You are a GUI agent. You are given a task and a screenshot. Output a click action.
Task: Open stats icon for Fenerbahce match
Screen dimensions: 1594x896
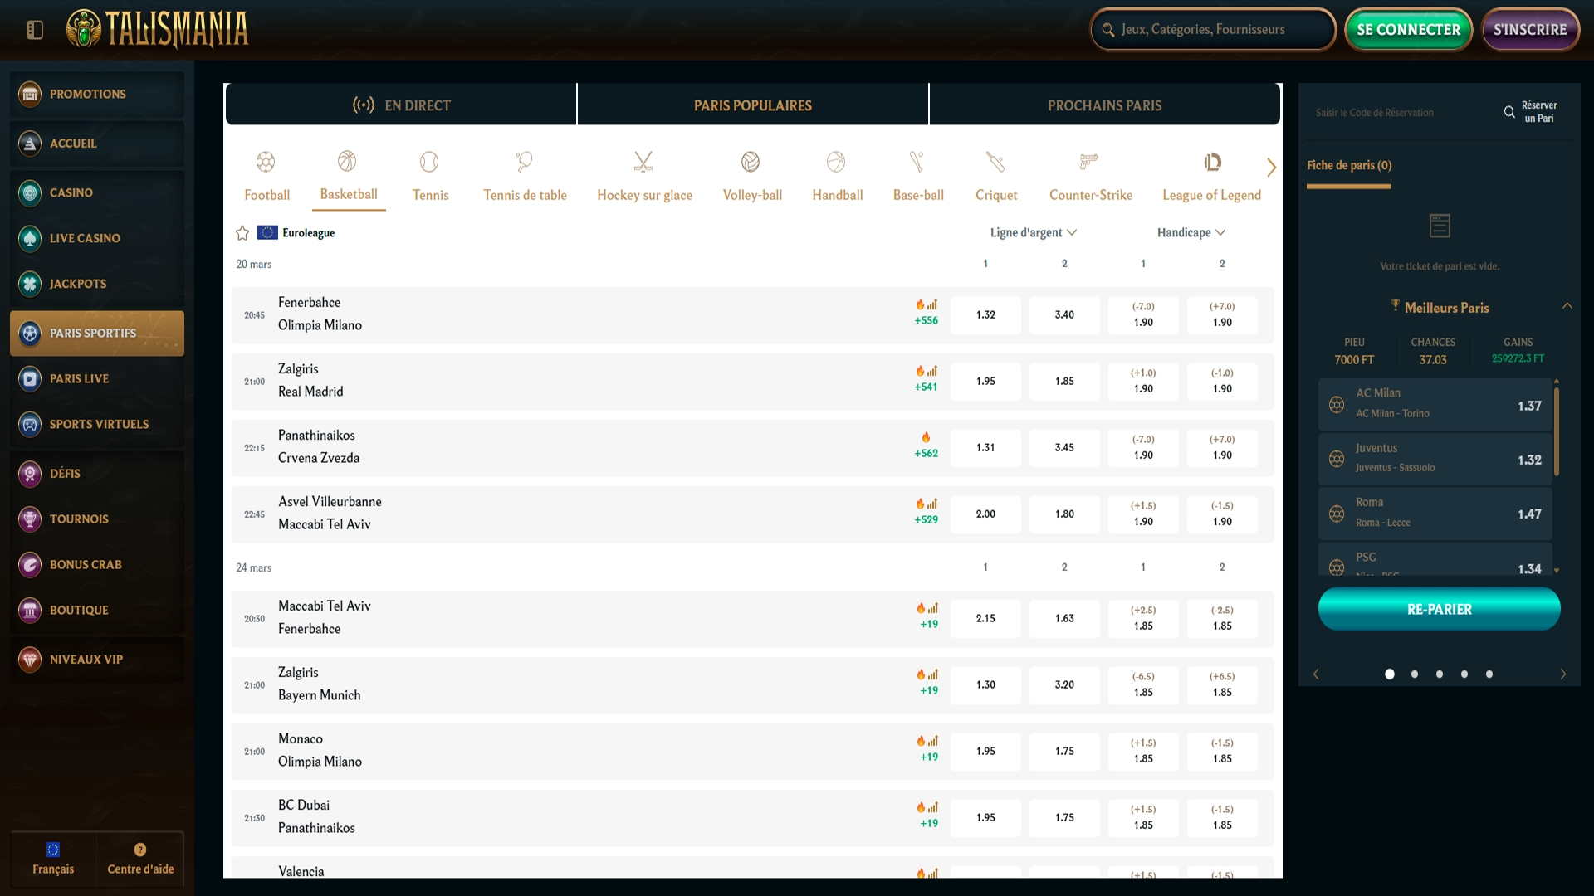coord(932,304)
